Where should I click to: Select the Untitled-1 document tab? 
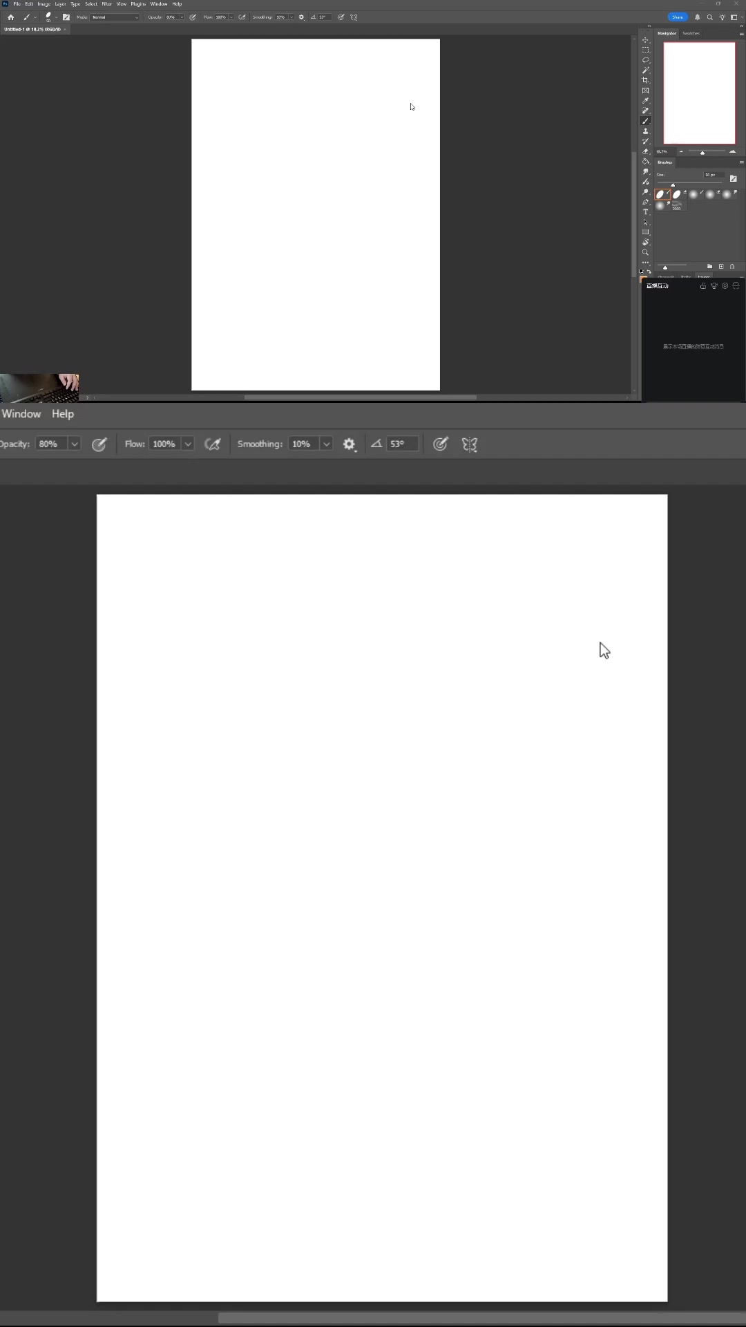32,30
